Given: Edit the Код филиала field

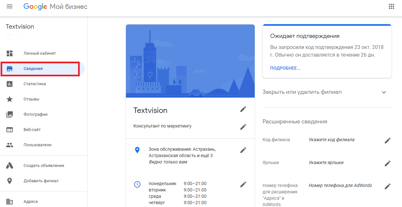Looking at the screenshot, I should [x=388, y=140].
